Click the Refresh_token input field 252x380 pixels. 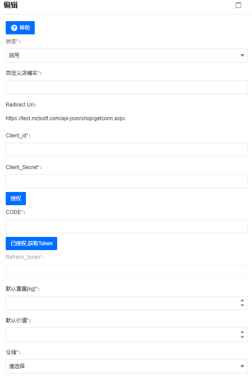[127, 271]
